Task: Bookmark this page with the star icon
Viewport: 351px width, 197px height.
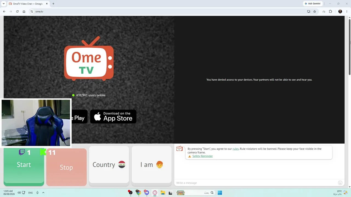Action: [x=315, y=11]
